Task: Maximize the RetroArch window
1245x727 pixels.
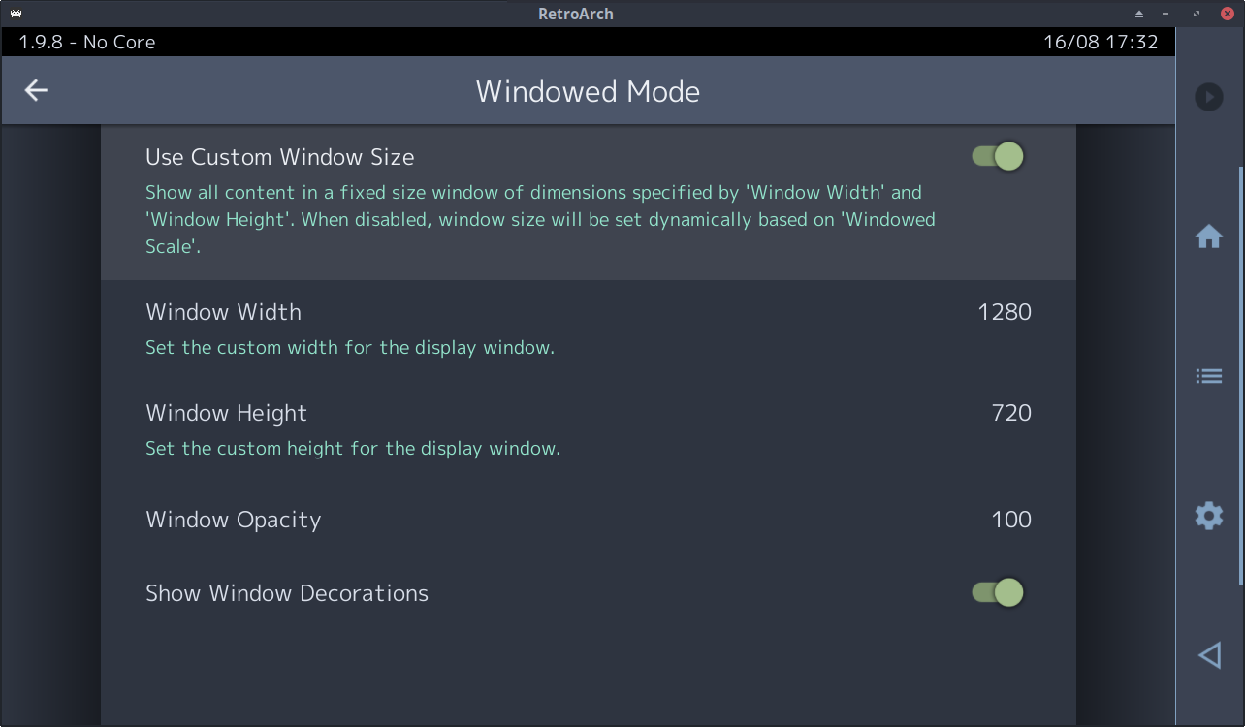Action: coord(1197,14)
